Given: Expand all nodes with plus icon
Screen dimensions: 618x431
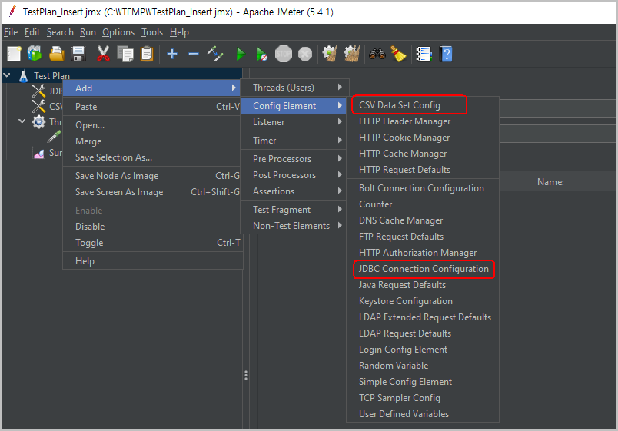Looking at the screenshot, I should click(172, 54).
